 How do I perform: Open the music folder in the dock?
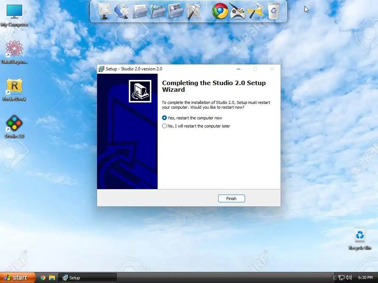pyautogui.click(x=158, y=11)
